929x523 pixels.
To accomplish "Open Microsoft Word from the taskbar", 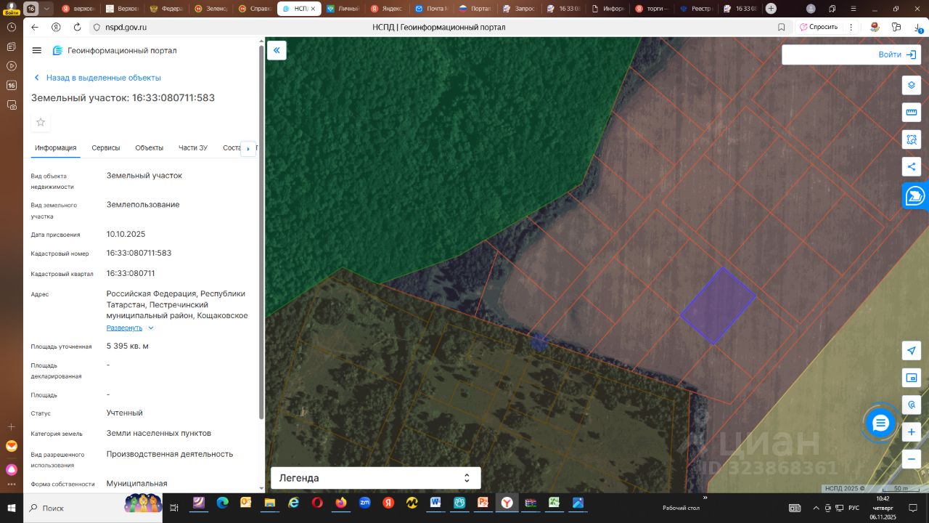I will [x=435, y=503].
